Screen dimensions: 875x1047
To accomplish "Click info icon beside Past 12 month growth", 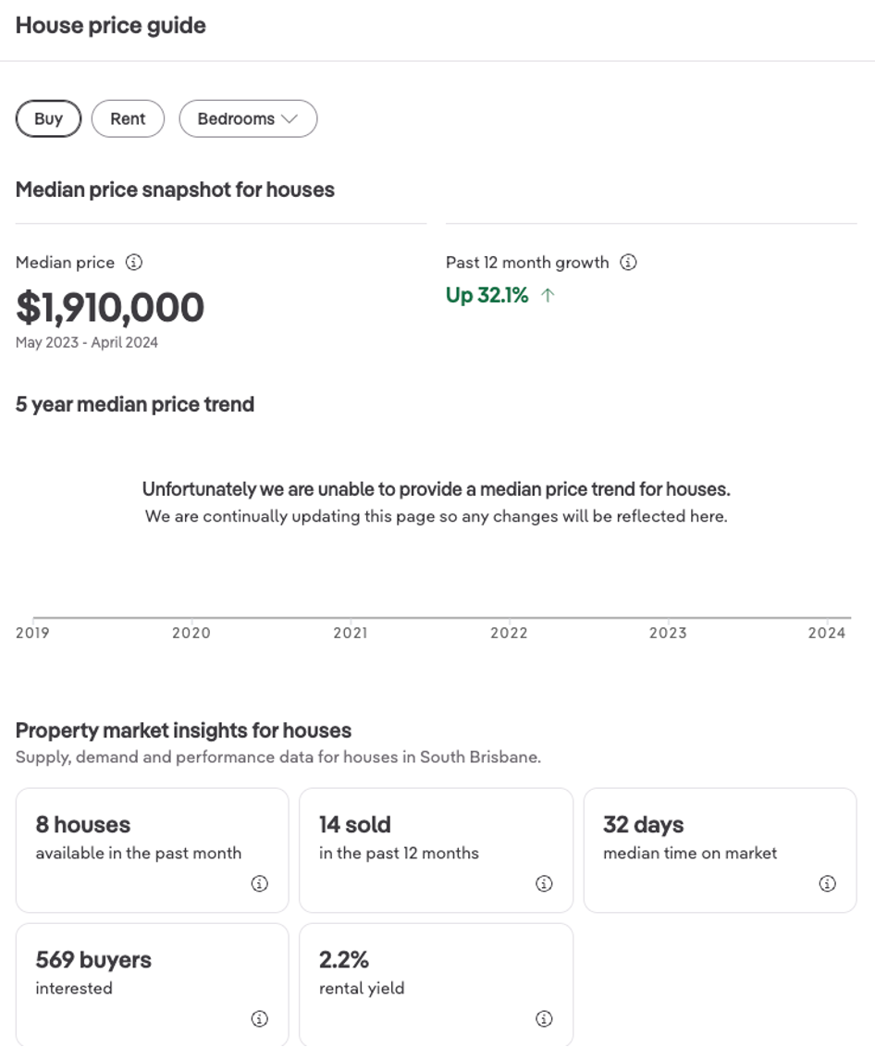I will (x=628, y=263).
